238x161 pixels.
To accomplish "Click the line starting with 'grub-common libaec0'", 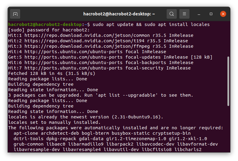I will pos(116,144).
